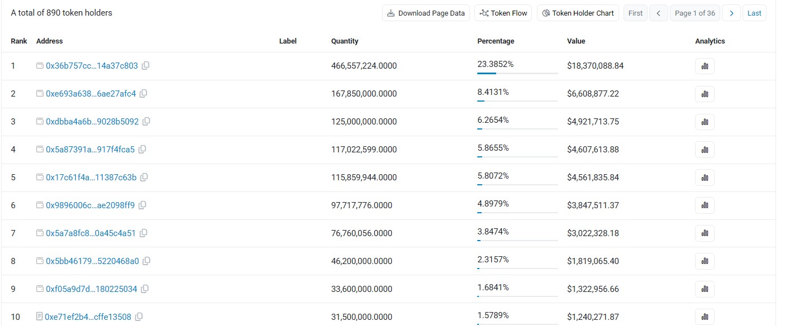Open analytics chart for rank 1 holder

pyautogui.click(x=705, y=66)
